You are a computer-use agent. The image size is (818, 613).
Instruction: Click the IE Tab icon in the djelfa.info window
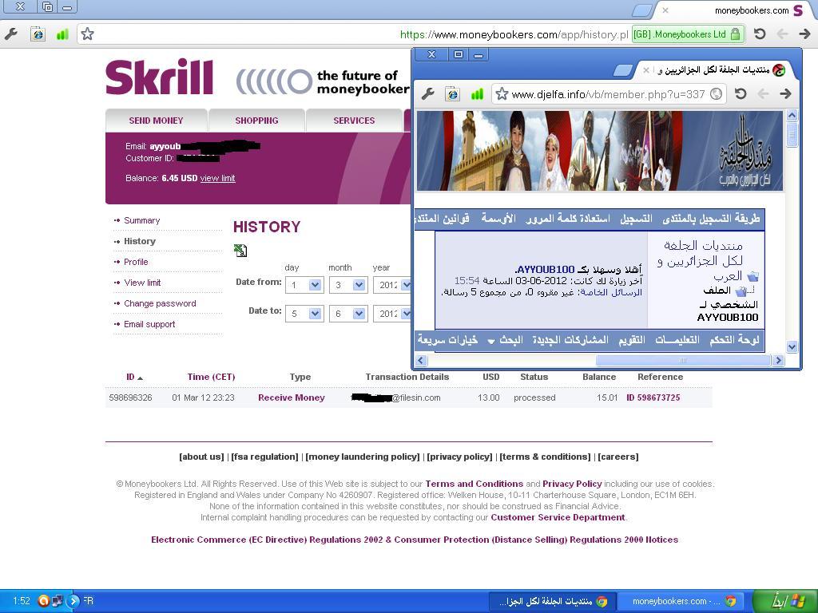click(x=452, y=94)
